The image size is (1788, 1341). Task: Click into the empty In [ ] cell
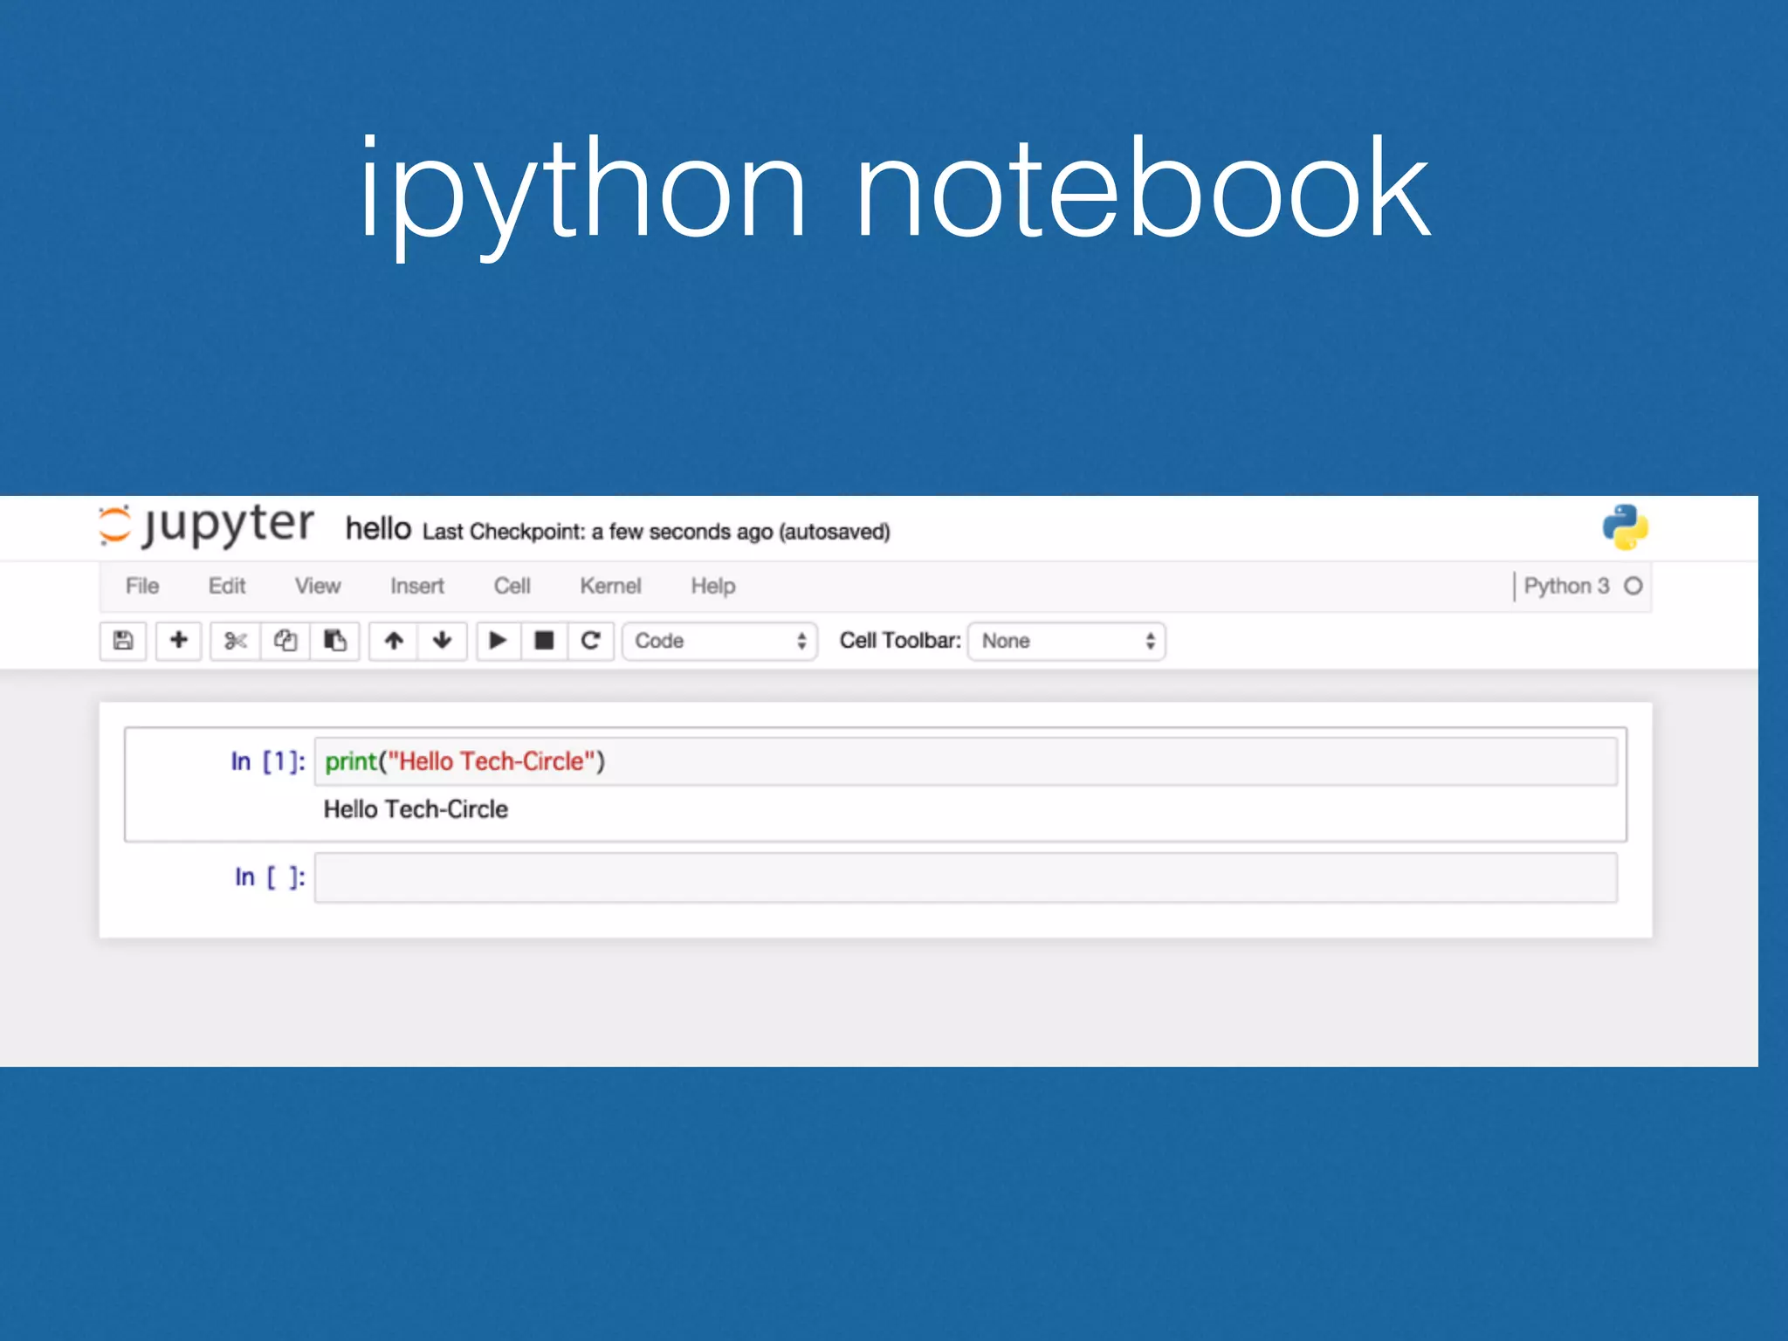pyautogui.click(x=966, y=877)
